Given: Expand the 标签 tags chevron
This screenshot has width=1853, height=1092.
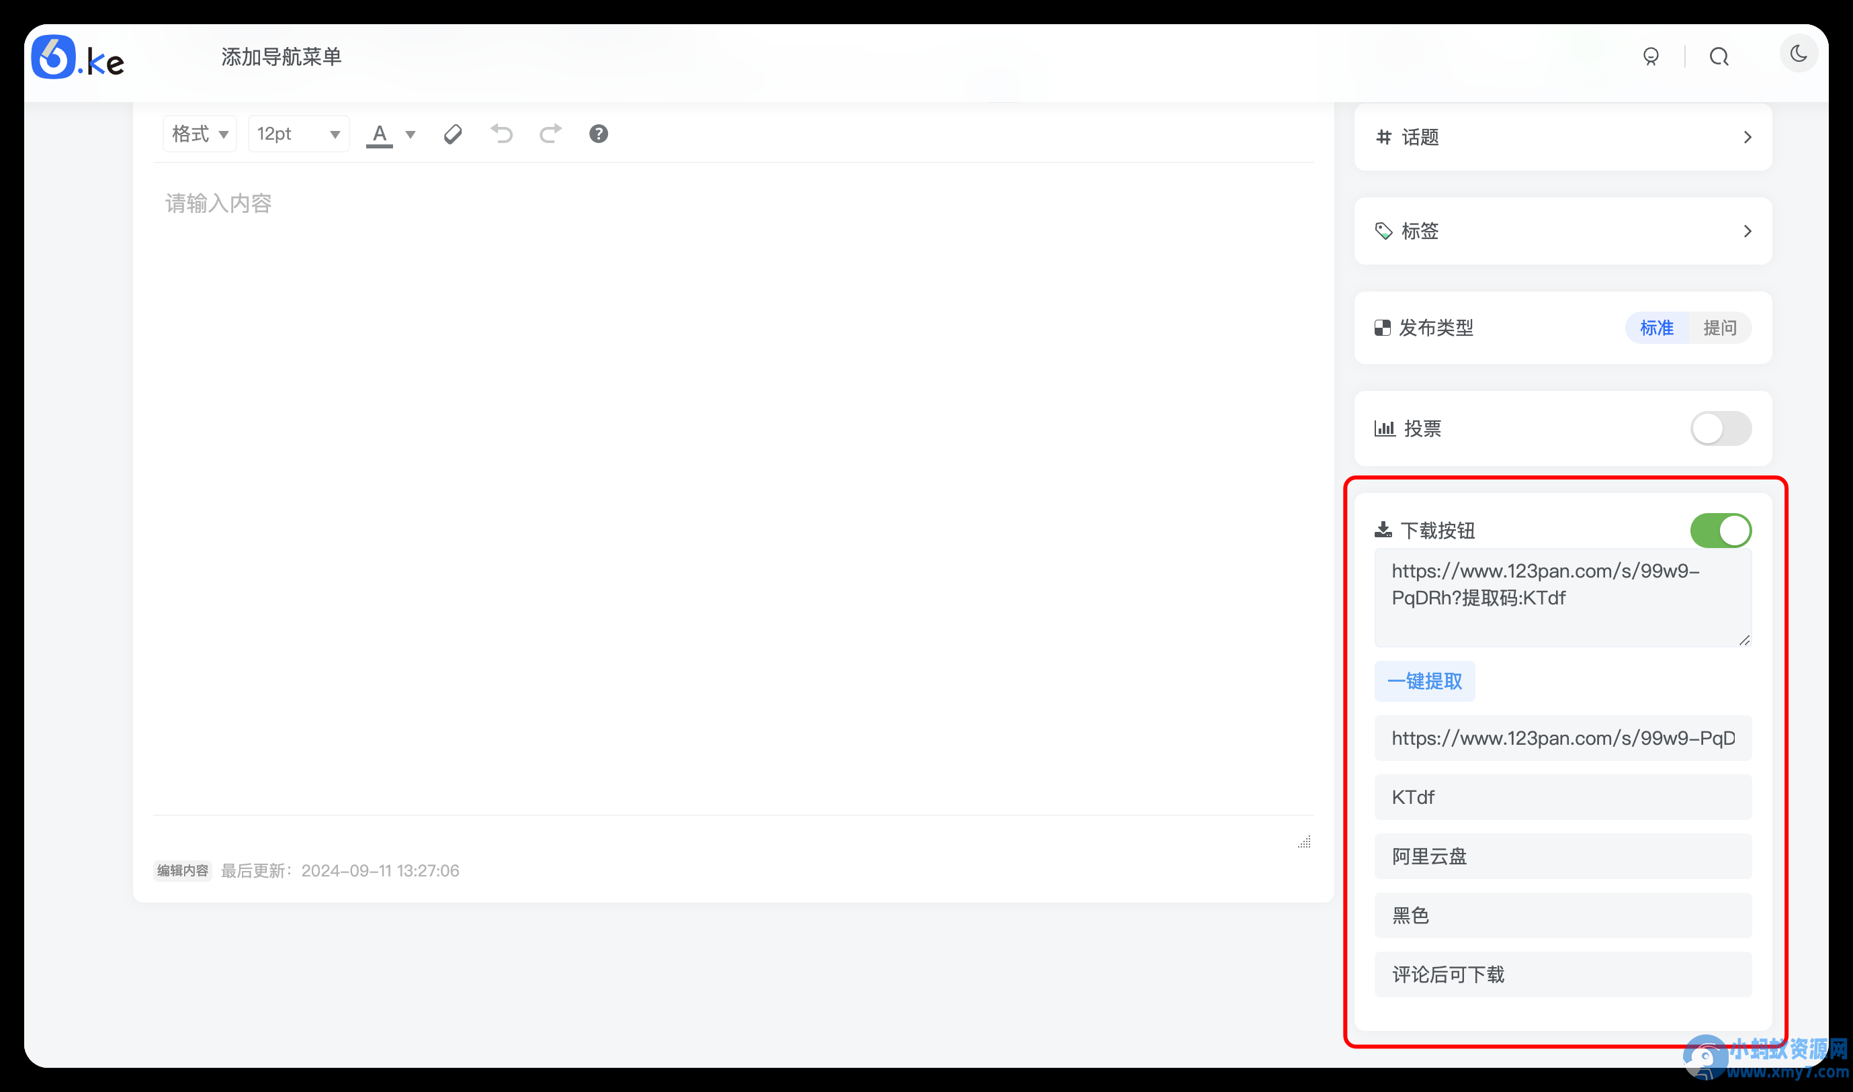Looking at the screenshot, I should point(1748,232).
